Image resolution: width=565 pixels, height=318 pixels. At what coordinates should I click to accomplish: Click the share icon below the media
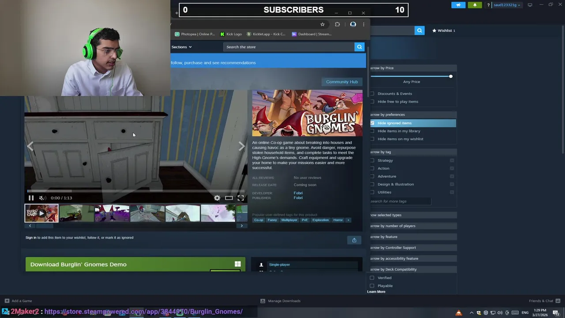point(354,240)
